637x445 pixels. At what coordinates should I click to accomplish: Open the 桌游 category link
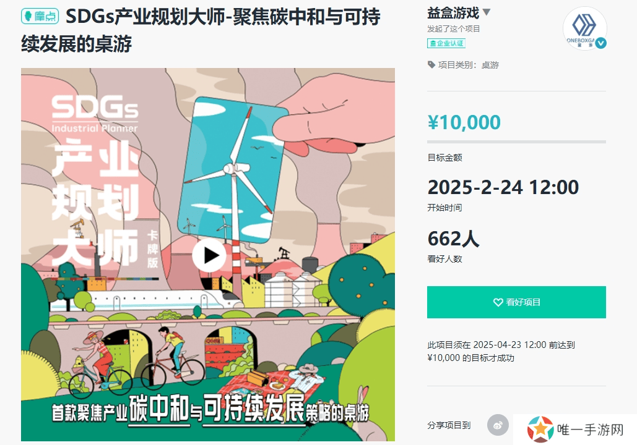[x=490, y=65]
